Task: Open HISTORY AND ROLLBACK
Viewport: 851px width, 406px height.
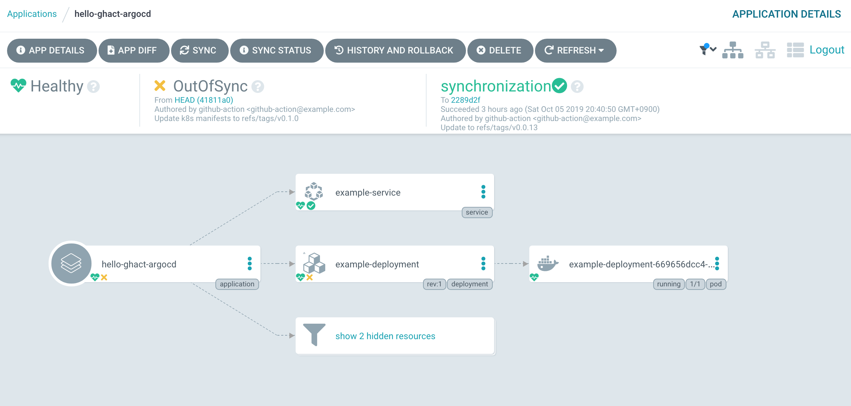Action: pos(395,51)
